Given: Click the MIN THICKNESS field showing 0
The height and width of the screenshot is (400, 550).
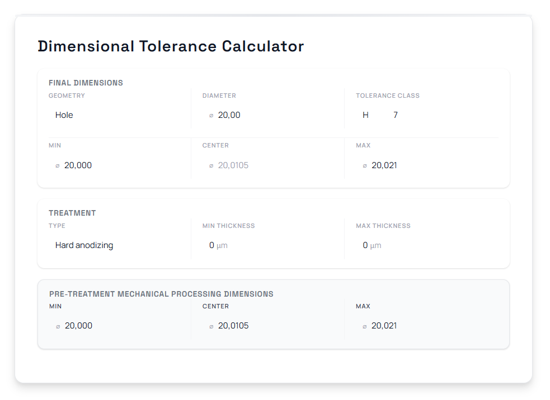Looking at the screenshot, I should click(x=211, y=245).
